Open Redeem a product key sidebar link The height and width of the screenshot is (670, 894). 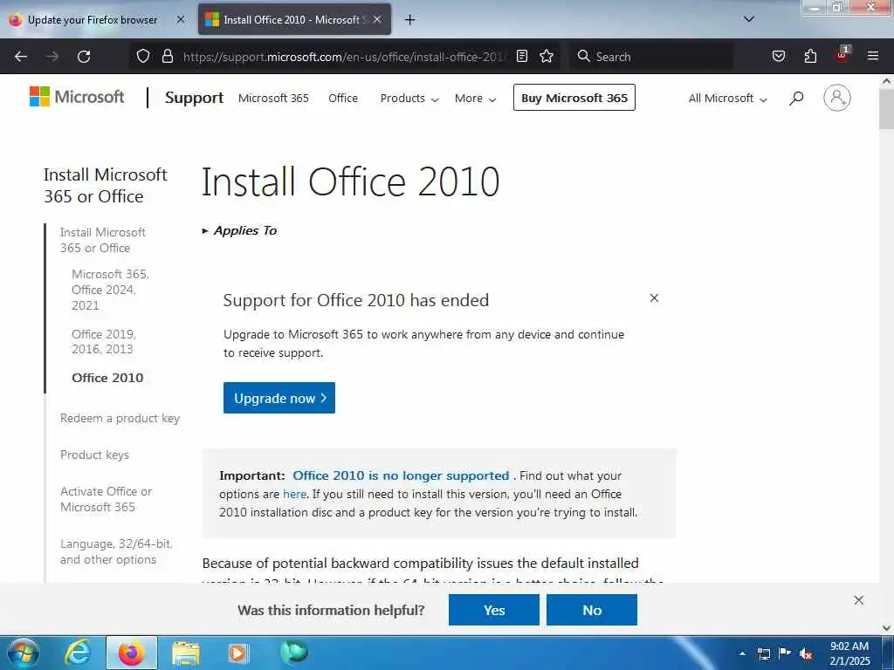tap(120, 418)
